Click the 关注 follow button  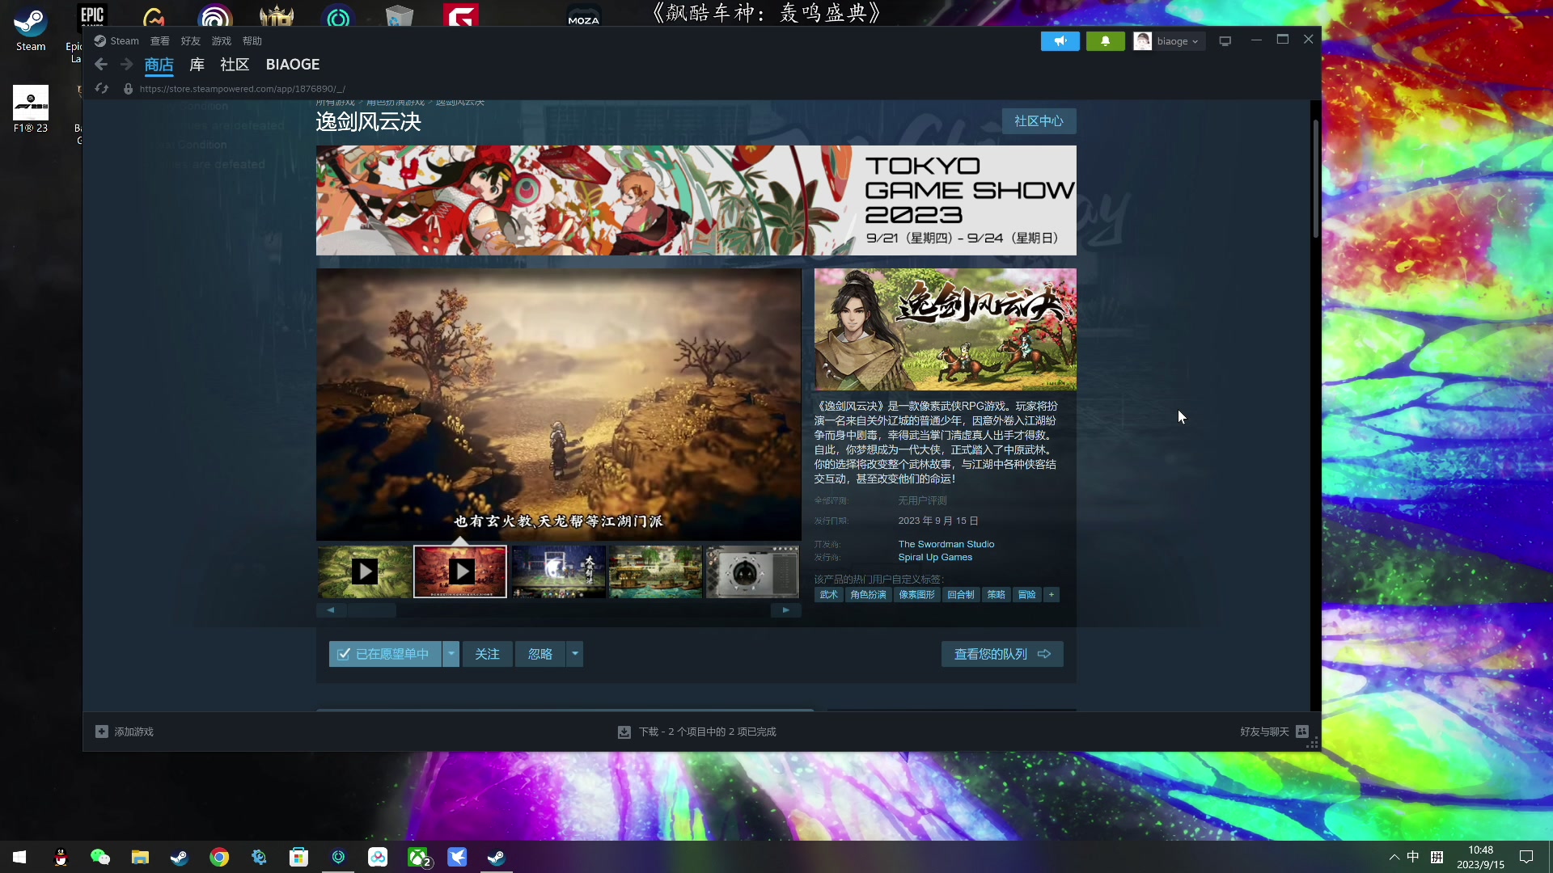[487, 654]
